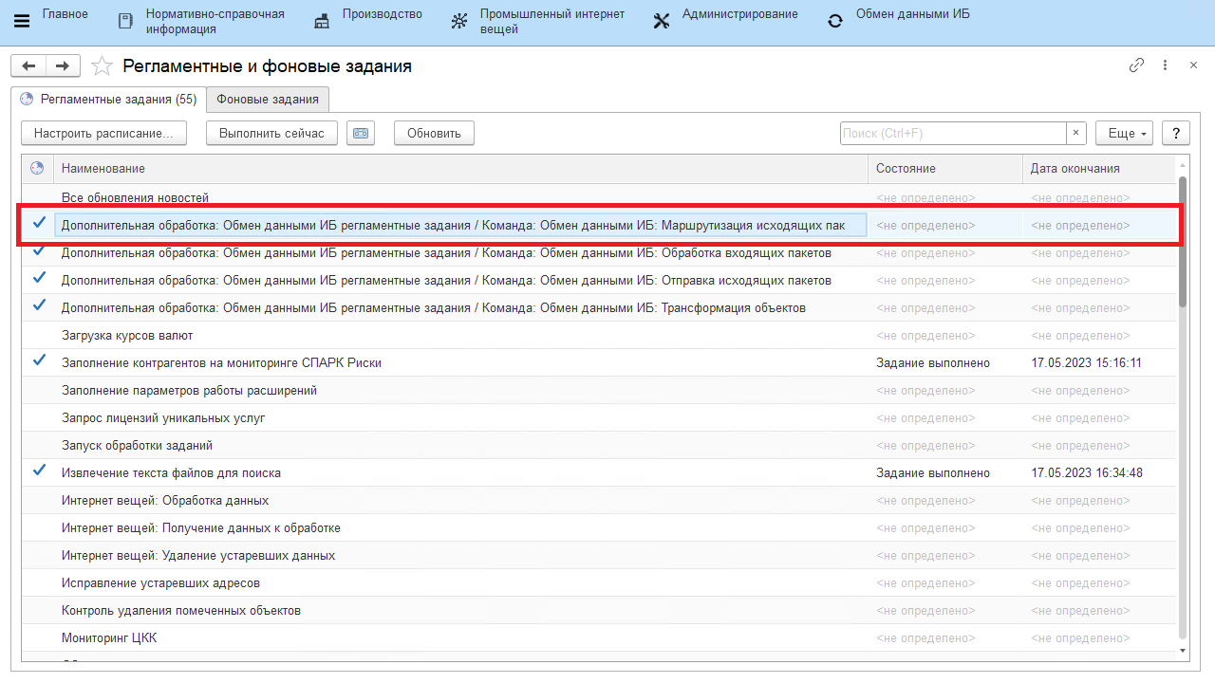The image size is (1215, 683).
Task: Open help with the question mark button
Action: tap(1176, 134)
